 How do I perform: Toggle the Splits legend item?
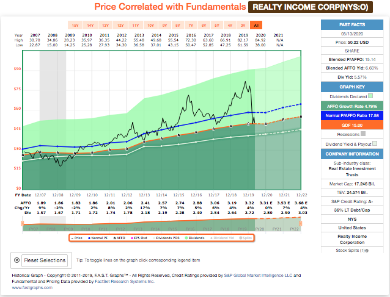246,238
